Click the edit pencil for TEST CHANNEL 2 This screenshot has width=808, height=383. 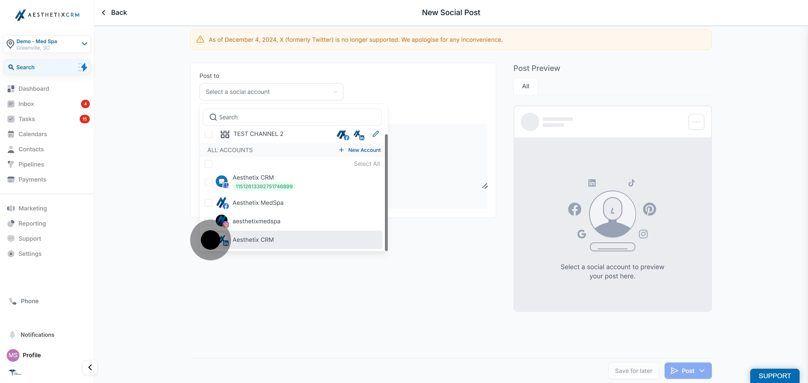375,134
